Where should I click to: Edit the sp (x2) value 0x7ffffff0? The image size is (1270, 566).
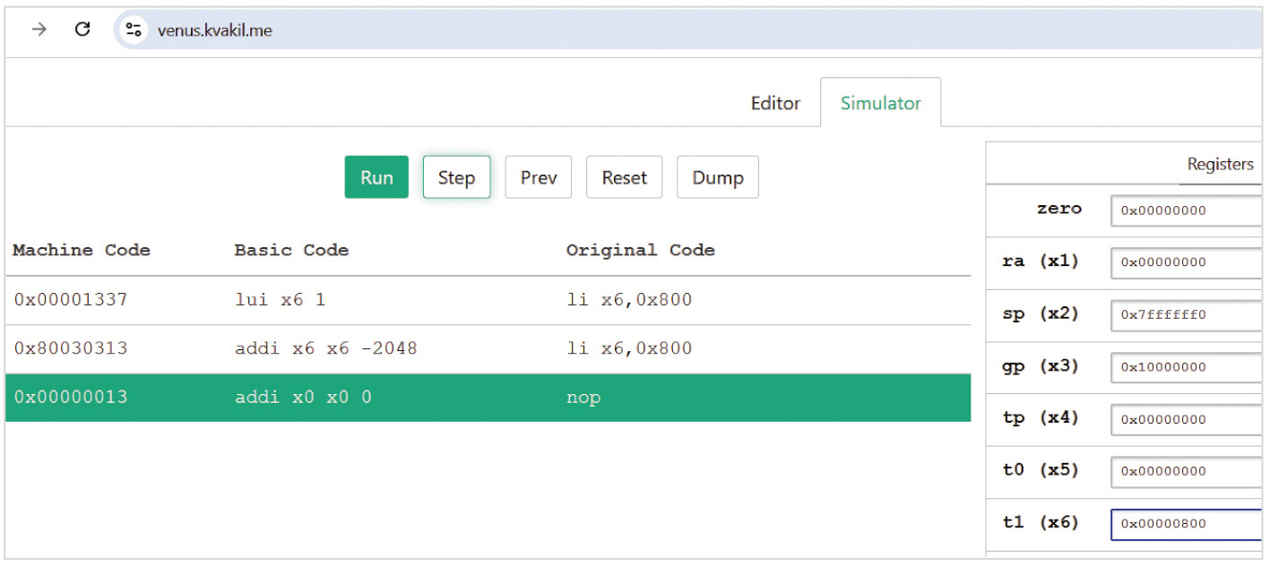point(1185,315)
